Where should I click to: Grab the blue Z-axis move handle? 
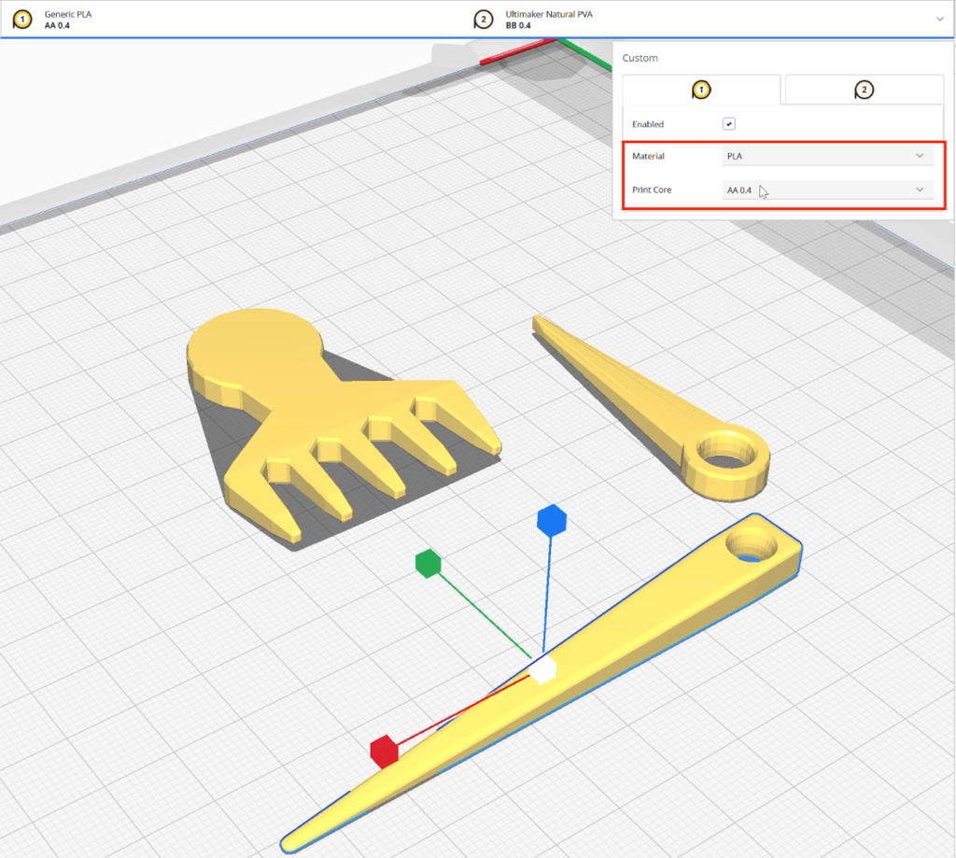pos(552,520)
